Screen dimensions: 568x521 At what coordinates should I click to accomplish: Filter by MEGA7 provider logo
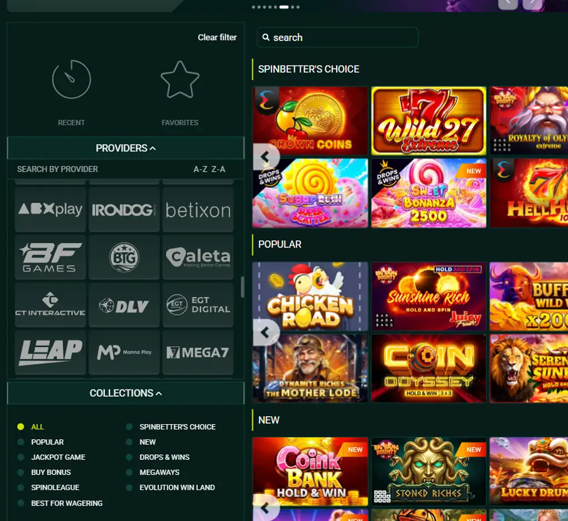tap(198, 352)
